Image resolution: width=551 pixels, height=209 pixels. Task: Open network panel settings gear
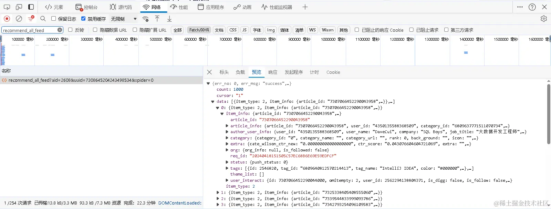(x=544, y=19)
